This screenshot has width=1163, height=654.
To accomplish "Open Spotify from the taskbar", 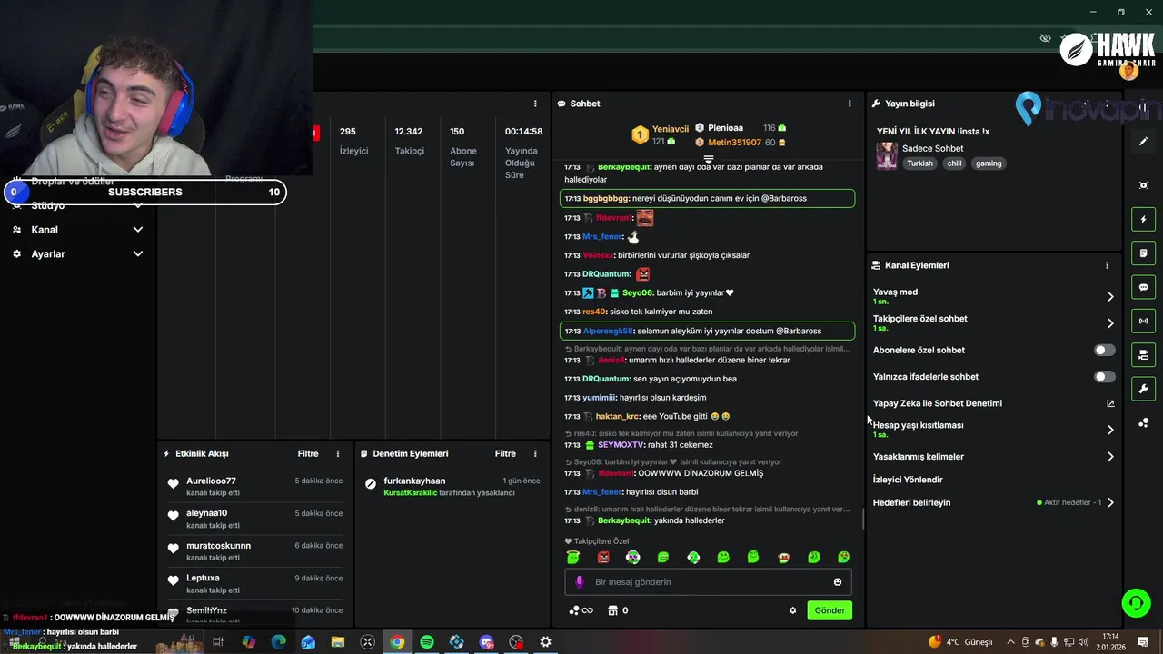I will click(x=427, y=642).
